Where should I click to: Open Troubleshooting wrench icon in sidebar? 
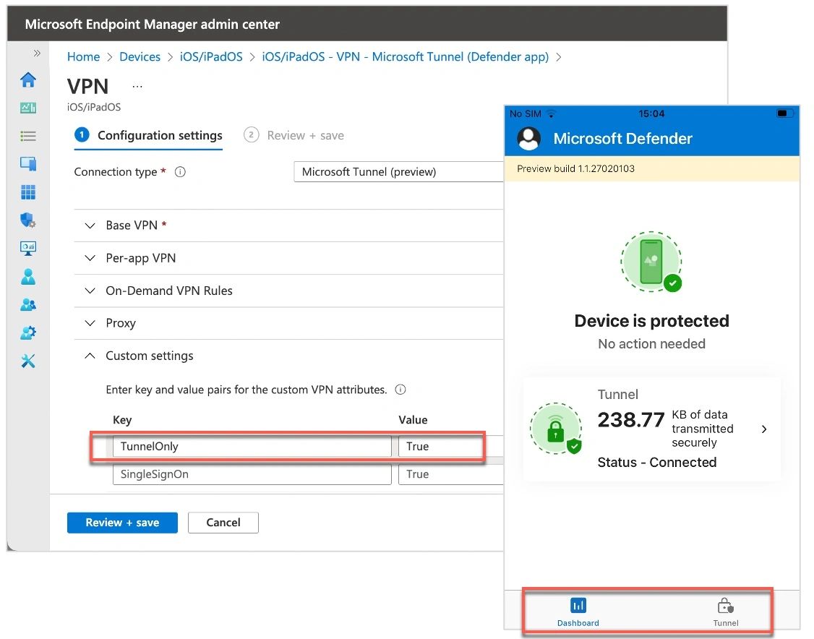pos(28,361)
